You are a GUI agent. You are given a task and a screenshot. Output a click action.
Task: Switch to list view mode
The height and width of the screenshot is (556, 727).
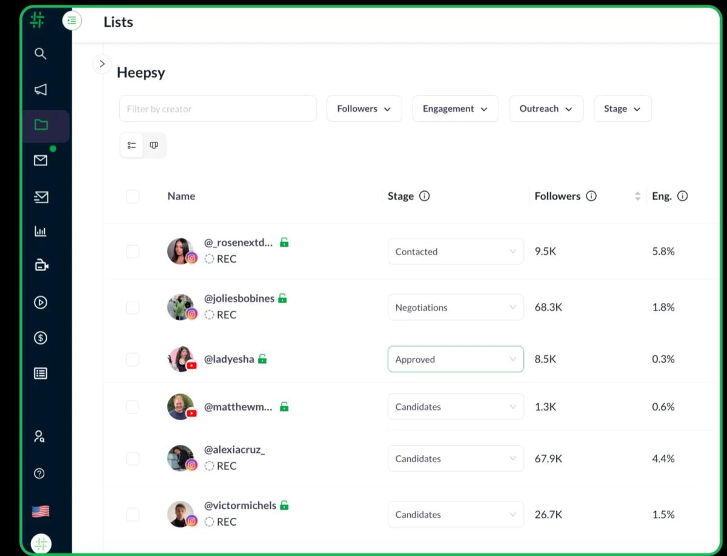coord(131,145)
